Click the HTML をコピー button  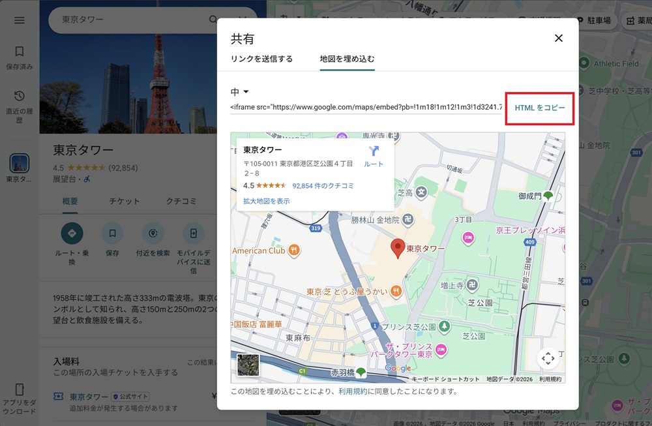click(x=539, y=109)
